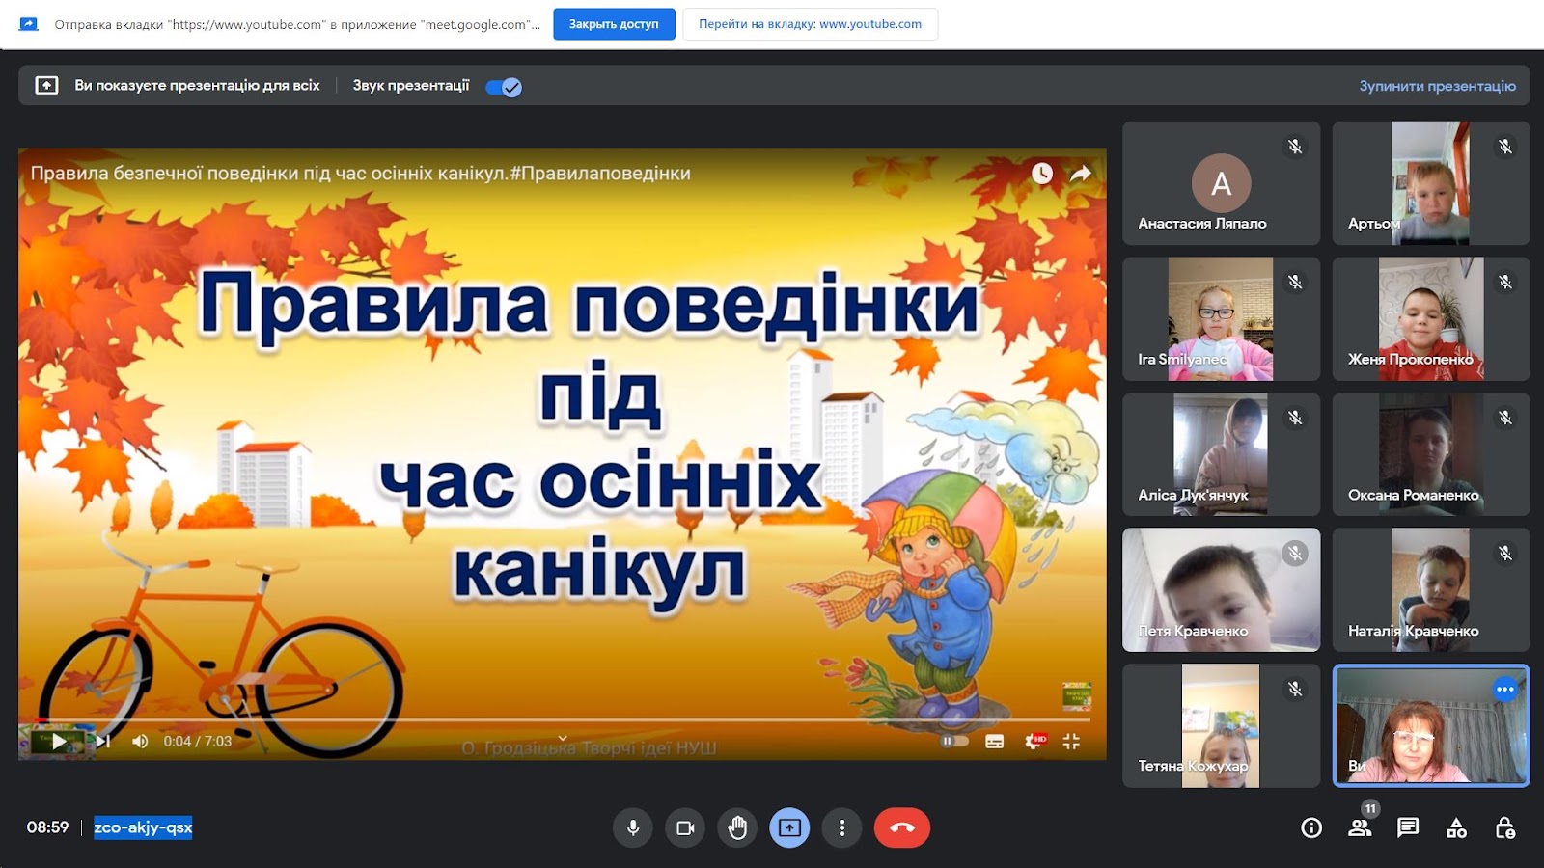Share the video via arrow icon
The width and height of the screenshot is (1544, 868).
[1081, 173]
